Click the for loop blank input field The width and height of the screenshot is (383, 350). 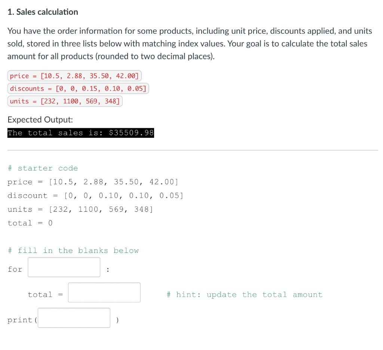pyautogui.click(x=64, y=267)
